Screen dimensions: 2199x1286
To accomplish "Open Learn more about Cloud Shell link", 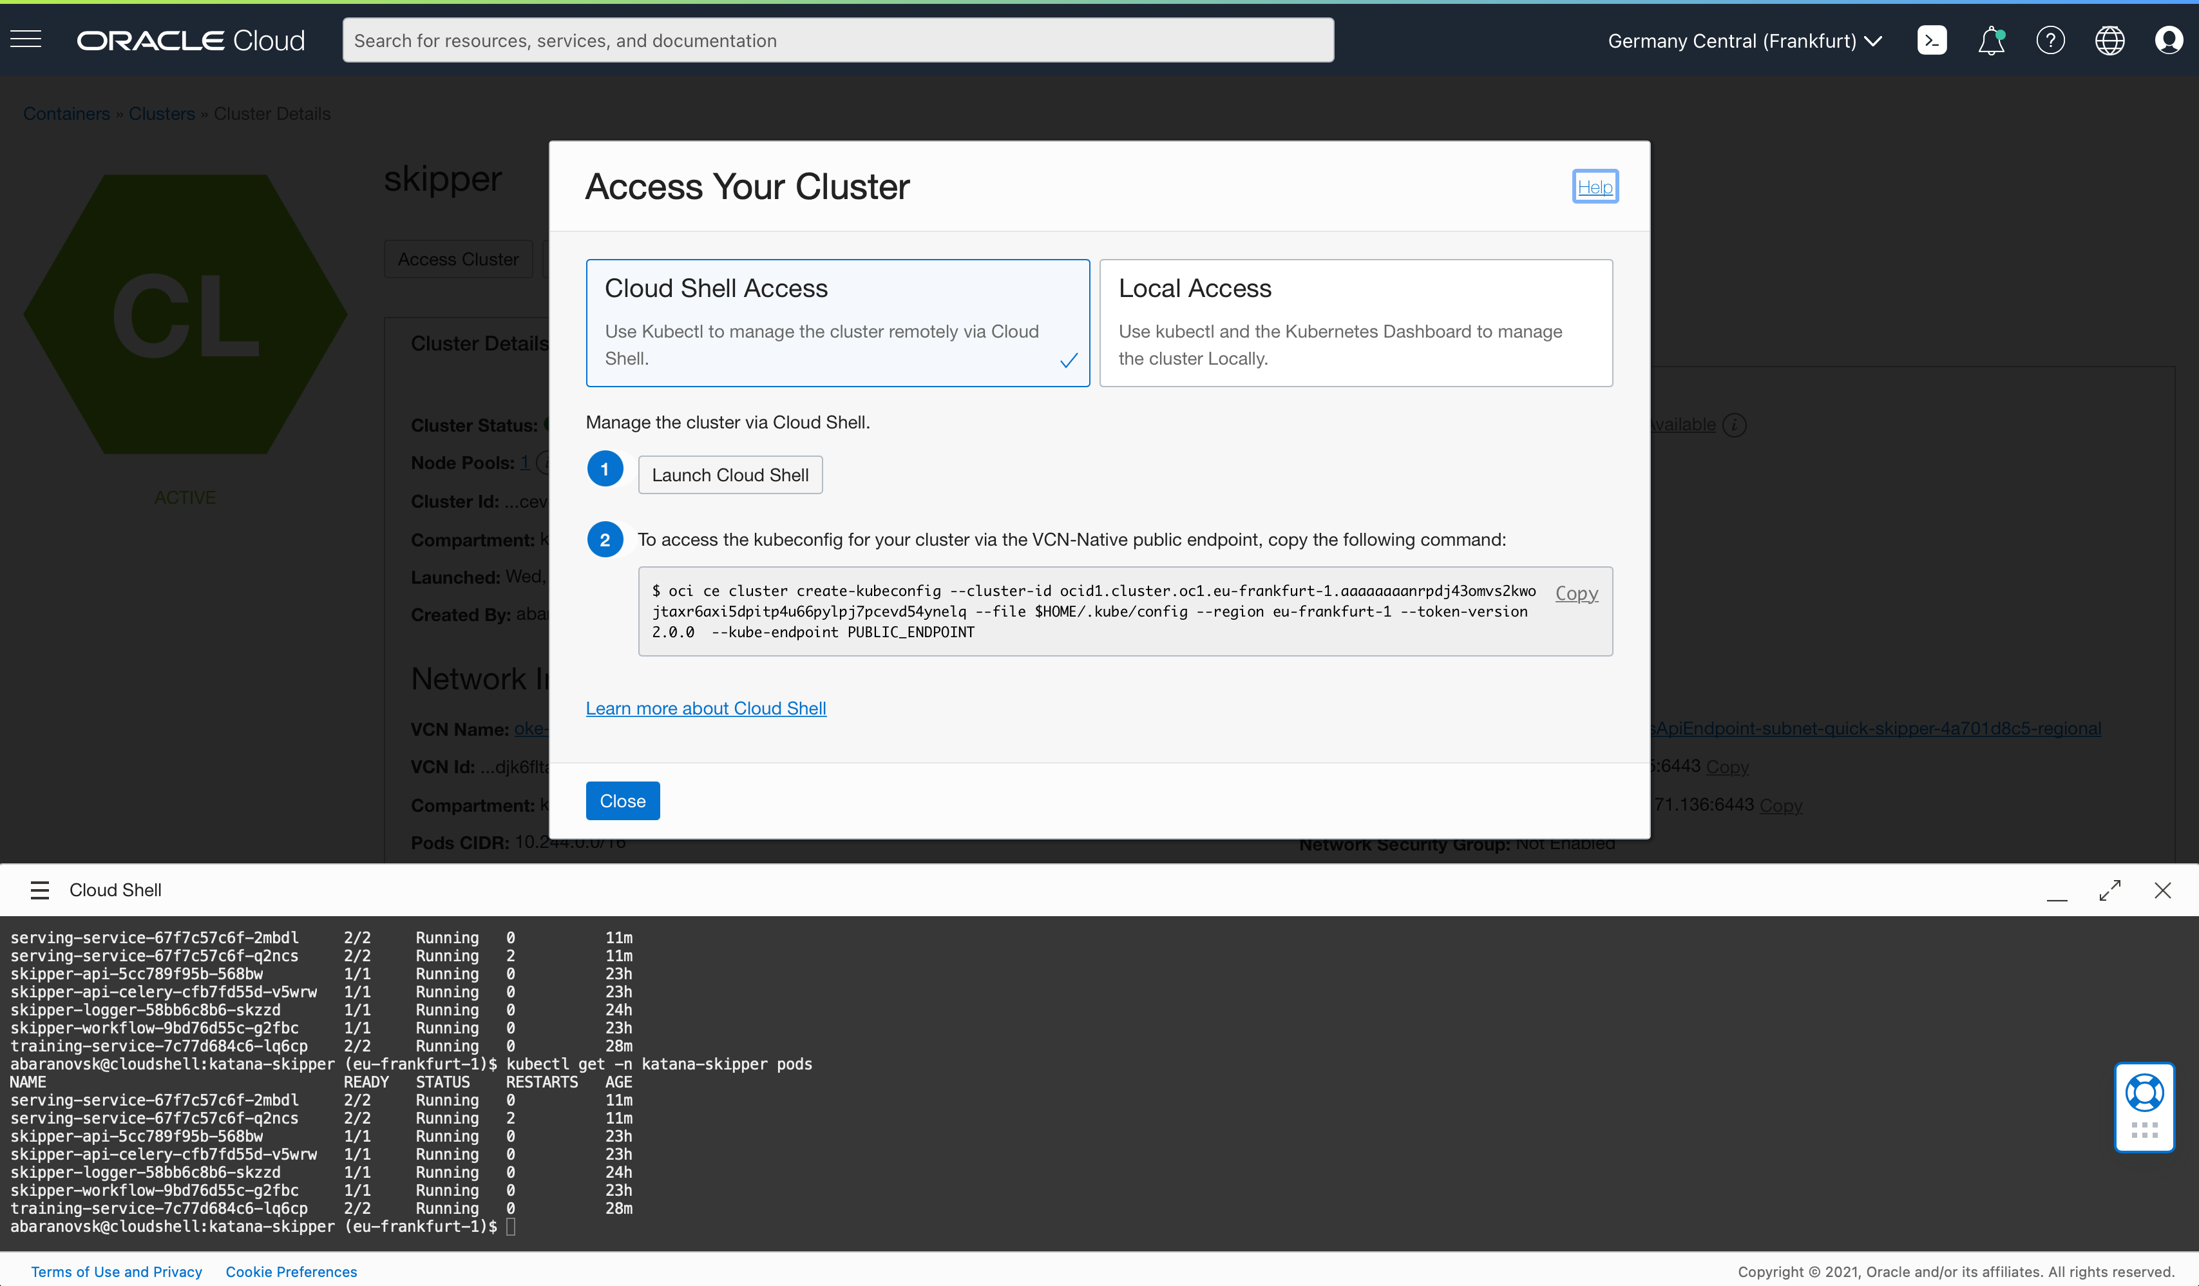I will (x=705, y=708).
